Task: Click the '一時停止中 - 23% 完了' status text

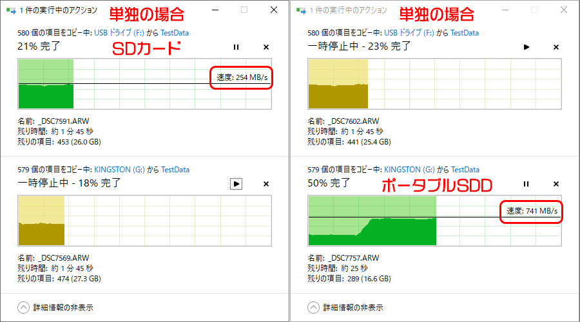Action: [359, 46]
